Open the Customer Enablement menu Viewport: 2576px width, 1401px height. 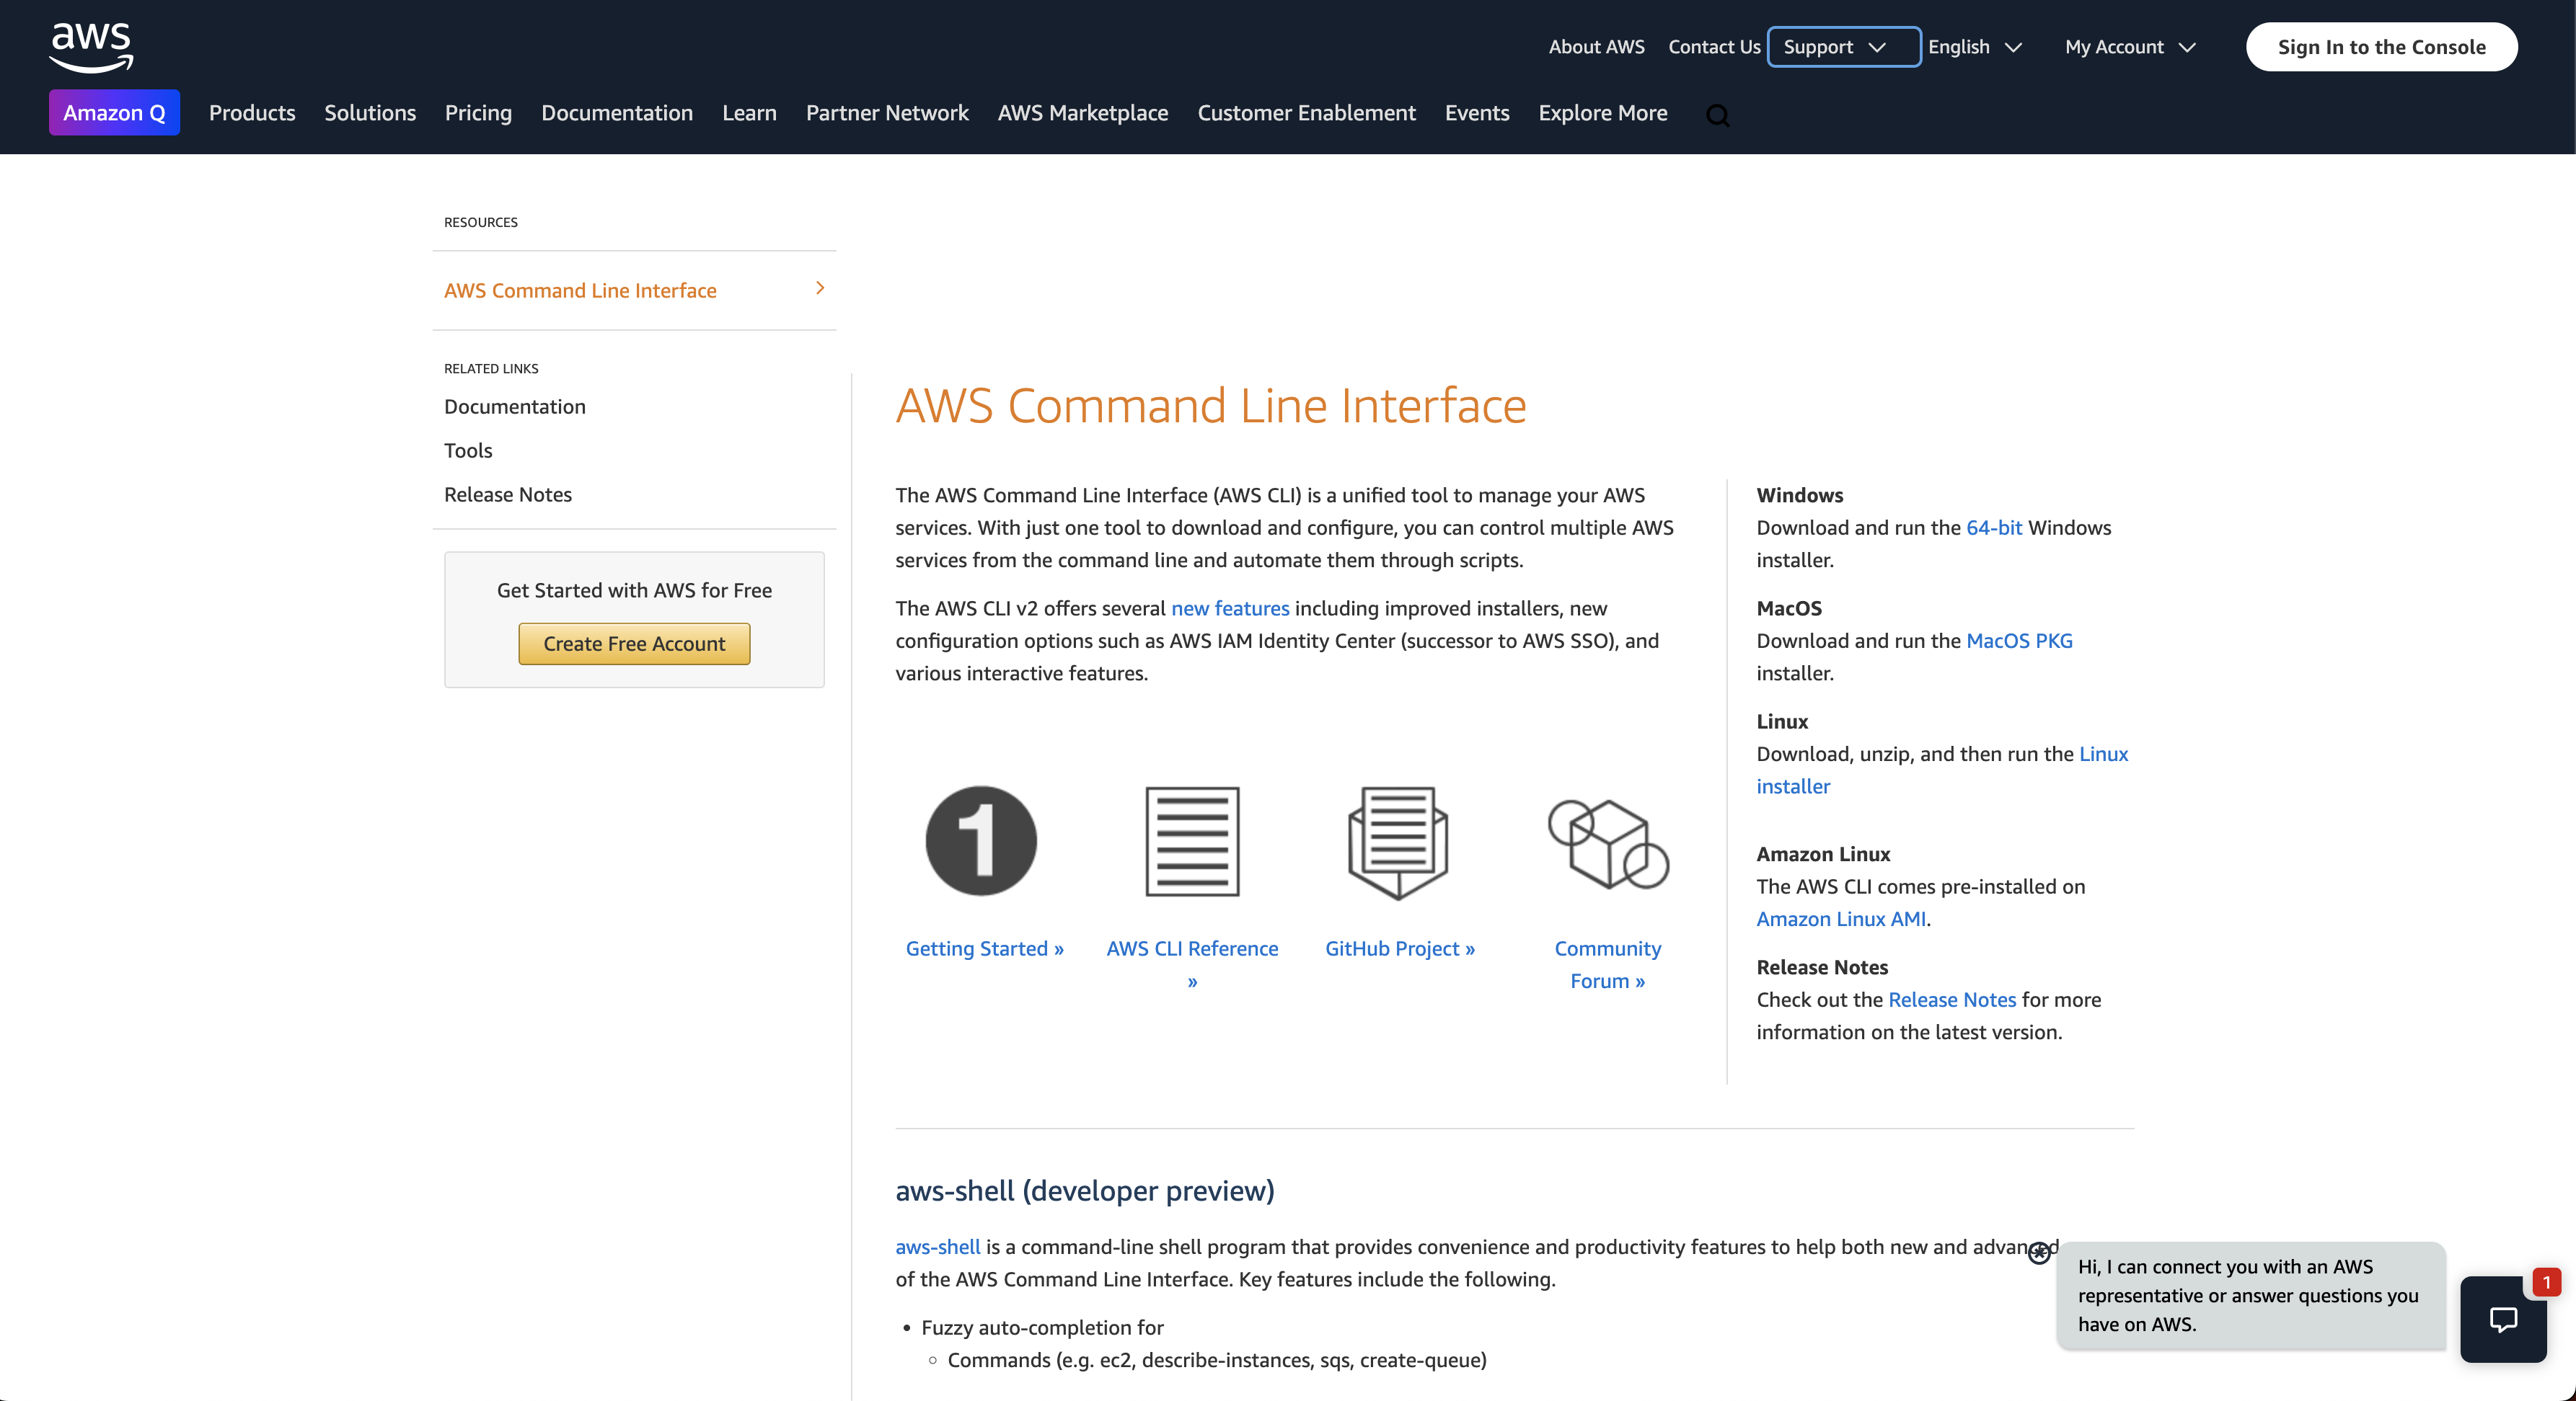click(x=1306, y=113)
